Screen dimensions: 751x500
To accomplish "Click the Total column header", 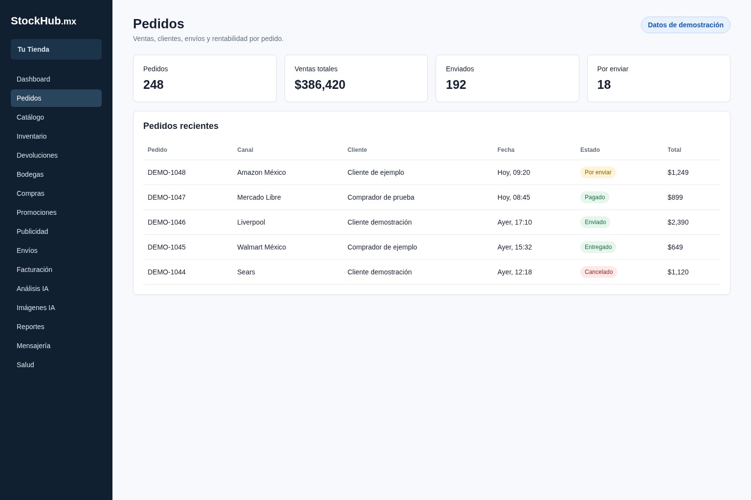I will pyautogui.click(x=674, y=150).
